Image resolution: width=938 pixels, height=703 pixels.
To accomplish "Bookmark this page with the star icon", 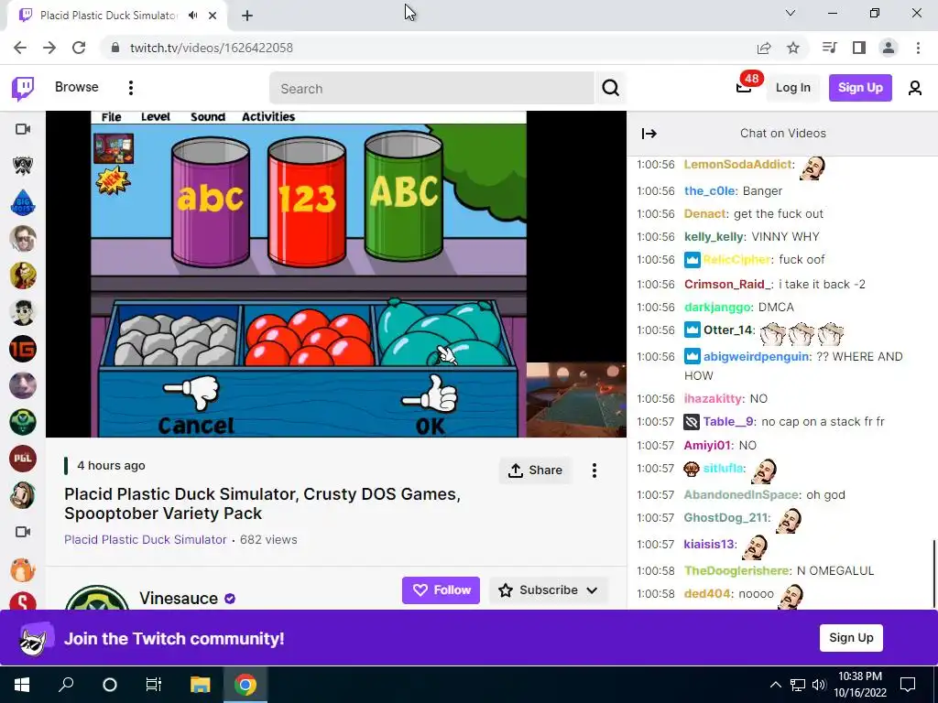I will pos(793,48).
